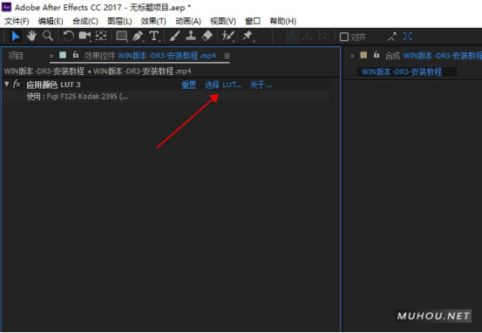
Task: Select the Type text tool
Action: coord(154,37)
